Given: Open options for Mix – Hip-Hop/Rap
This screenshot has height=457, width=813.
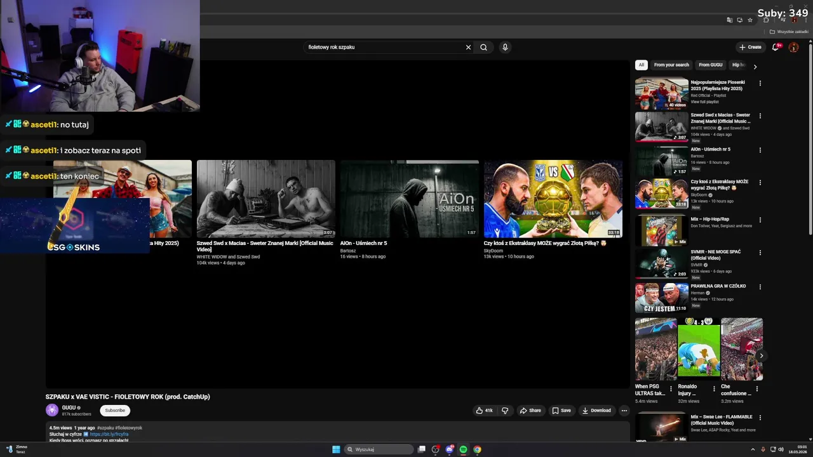Looking at the screenshot, I should click(760, 220).
